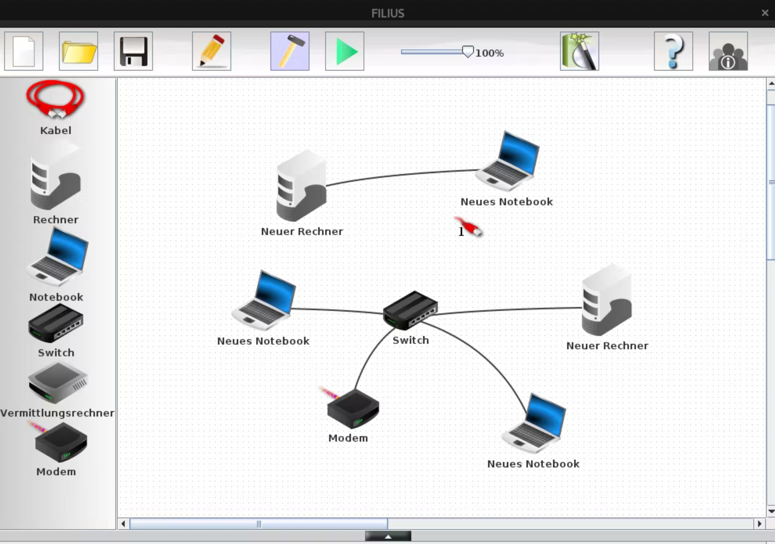Select Neues Notebook left of the Switch
Viewport: 775px width, 544px height.
click(264, 300)
